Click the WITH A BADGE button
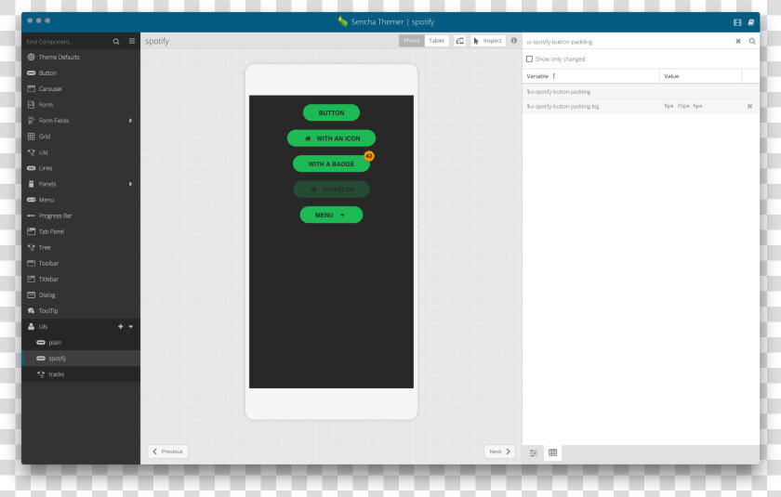 (331, 163)
